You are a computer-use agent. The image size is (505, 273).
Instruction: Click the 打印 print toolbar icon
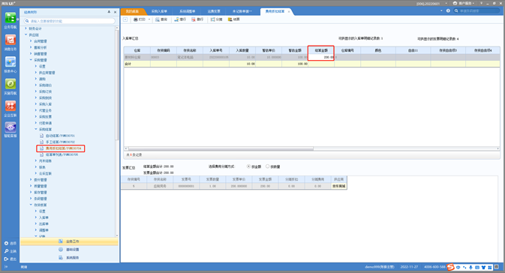[136, 19]
